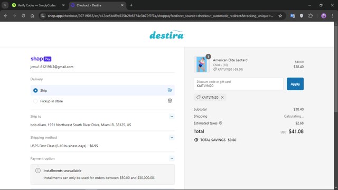The image size is (338, 190).
Task: Click the Shipping Calculating... value
Action: coord(294,116)
